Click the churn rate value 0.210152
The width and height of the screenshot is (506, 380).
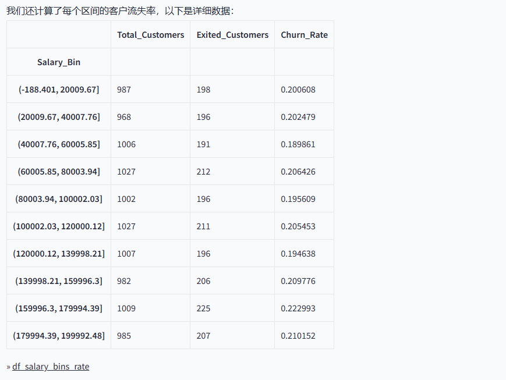298,336
